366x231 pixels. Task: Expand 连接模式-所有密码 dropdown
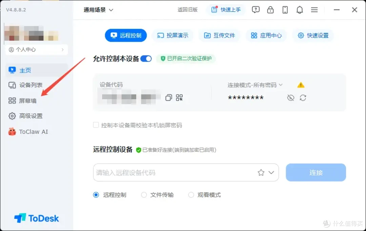click(255, 85)
